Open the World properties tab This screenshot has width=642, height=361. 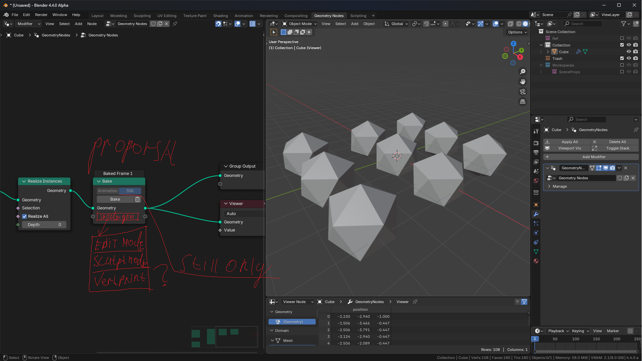tap(536, 181)
